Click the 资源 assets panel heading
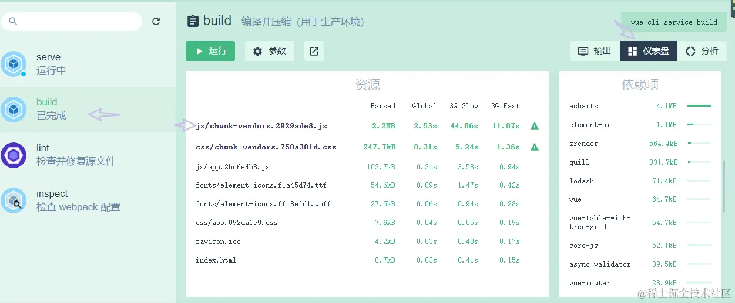Screen dimensions: 735x303 [367, 85]
